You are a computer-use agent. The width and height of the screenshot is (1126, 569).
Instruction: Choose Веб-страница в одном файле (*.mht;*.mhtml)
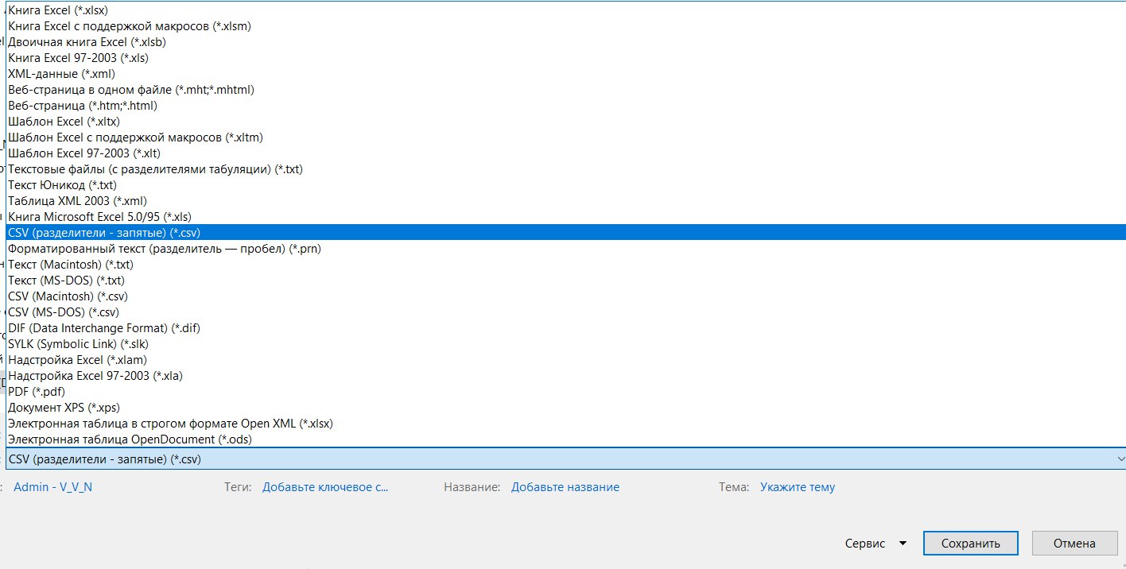(565, 90)
